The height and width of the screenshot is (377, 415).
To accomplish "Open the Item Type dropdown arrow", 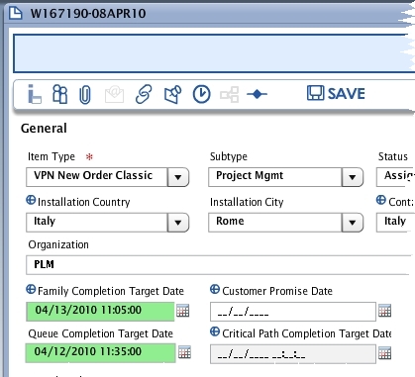I will pyautogui.click(x=178, y=177).
